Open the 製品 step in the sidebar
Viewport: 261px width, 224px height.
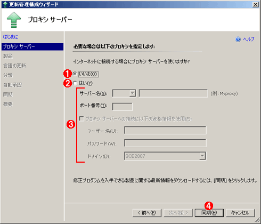coord(8,56)
